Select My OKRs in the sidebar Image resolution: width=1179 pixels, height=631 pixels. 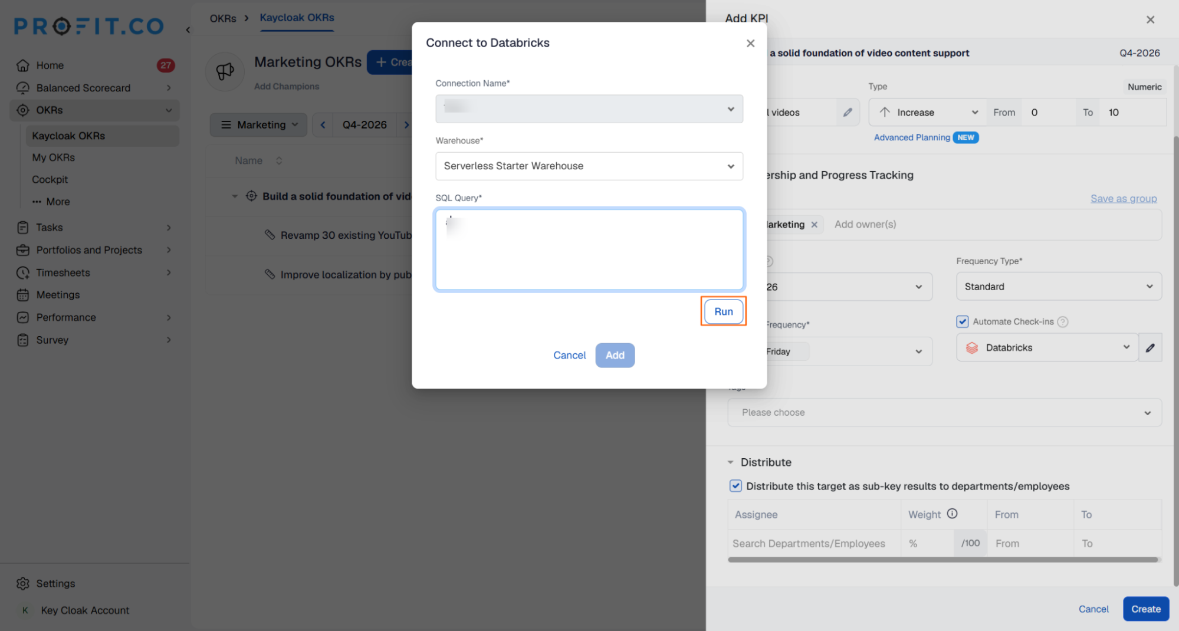pyautogui.click(x=53, y=157)
